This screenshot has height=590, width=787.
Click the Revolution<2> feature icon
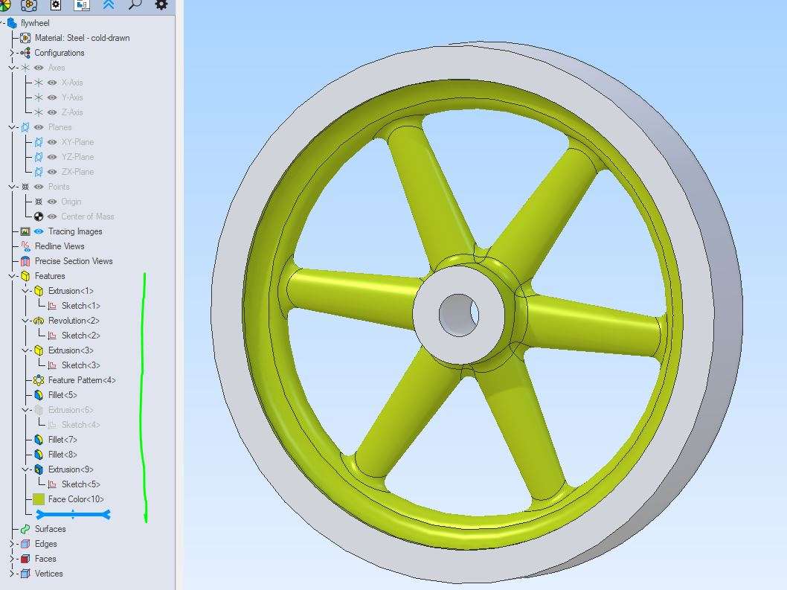tap(39, 321)
